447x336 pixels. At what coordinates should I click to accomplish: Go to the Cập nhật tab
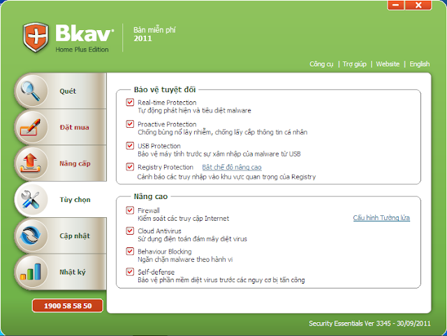(61, 235)
